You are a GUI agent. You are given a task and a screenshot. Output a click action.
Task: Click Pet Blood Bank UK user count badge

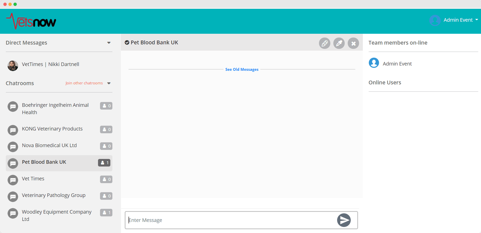click(x=104, y=163)
